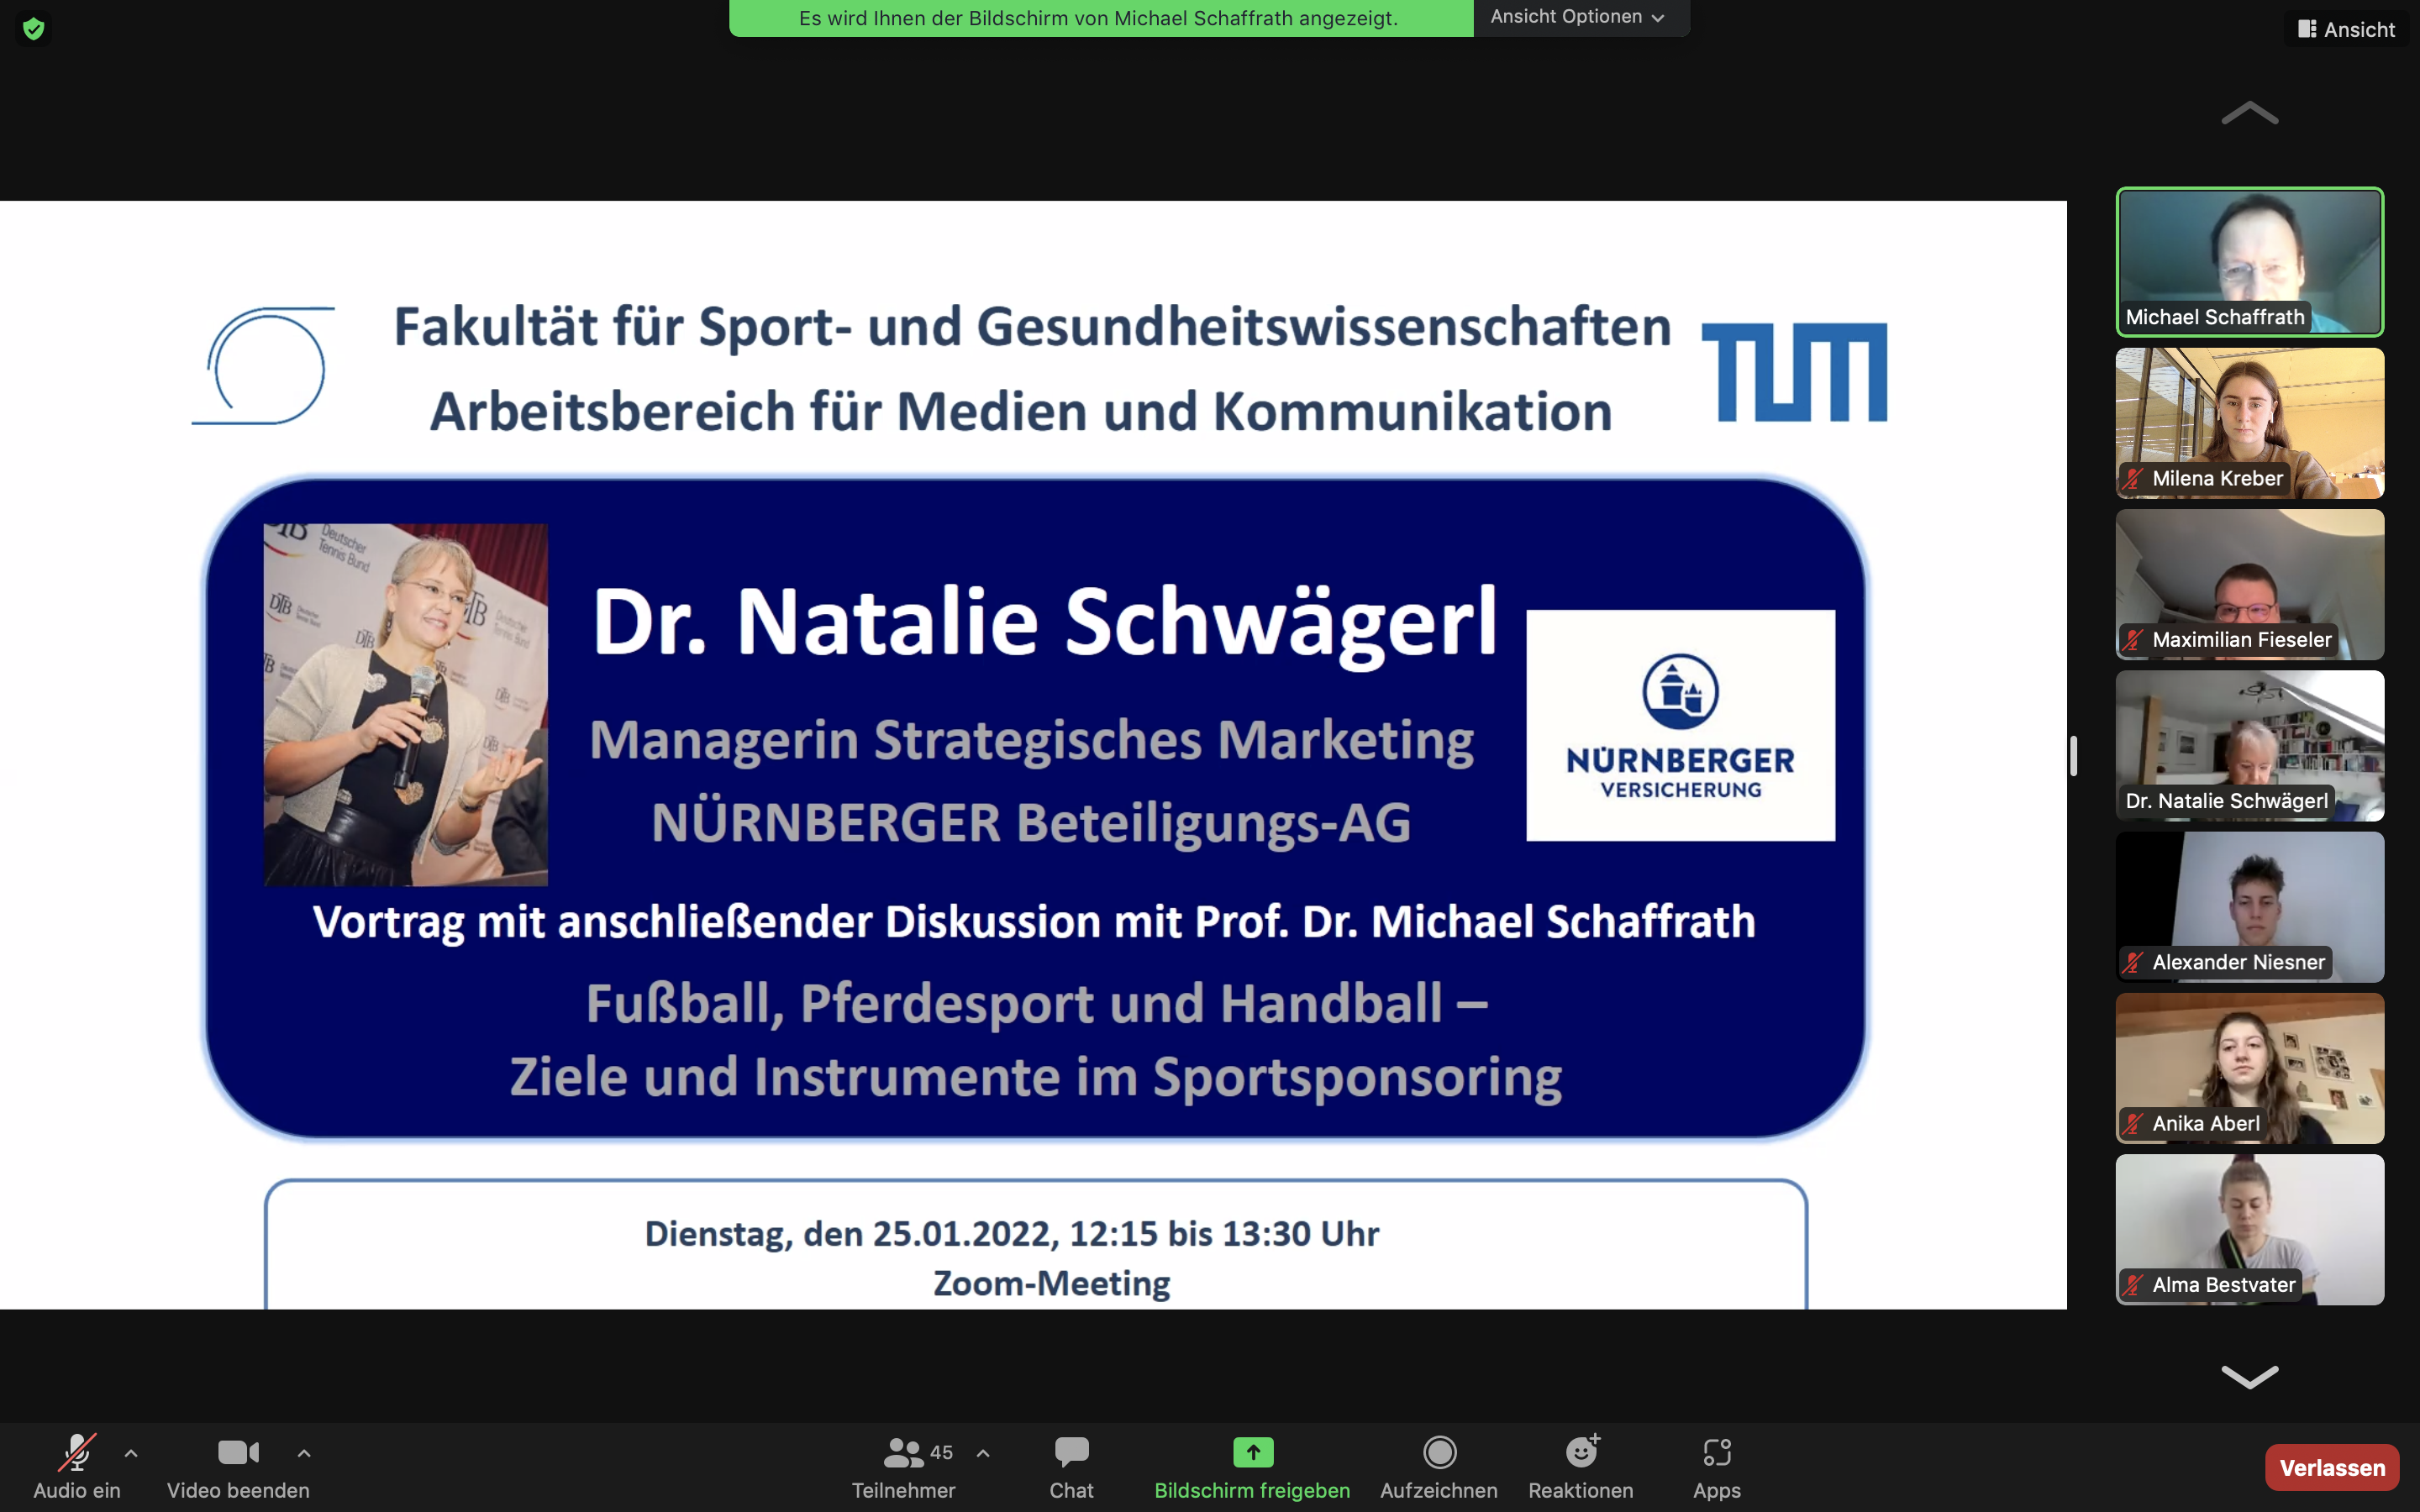
Task: Select Milena Kreber's video thumbnail
Action: pyautogui.click(x=2250, y=423)
